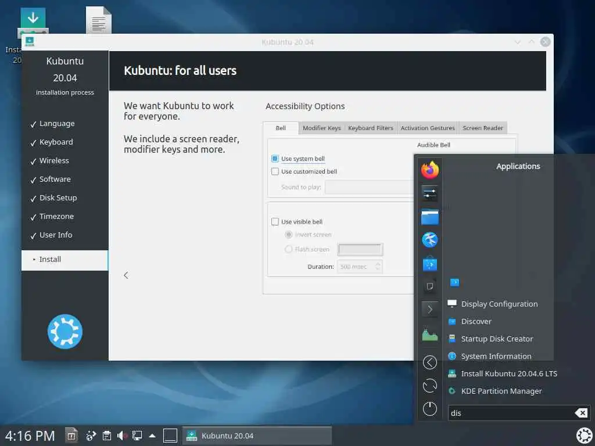Click the note-page icon in launcher sidebar
Screen dimensions: 595x446
click(430, 286)
